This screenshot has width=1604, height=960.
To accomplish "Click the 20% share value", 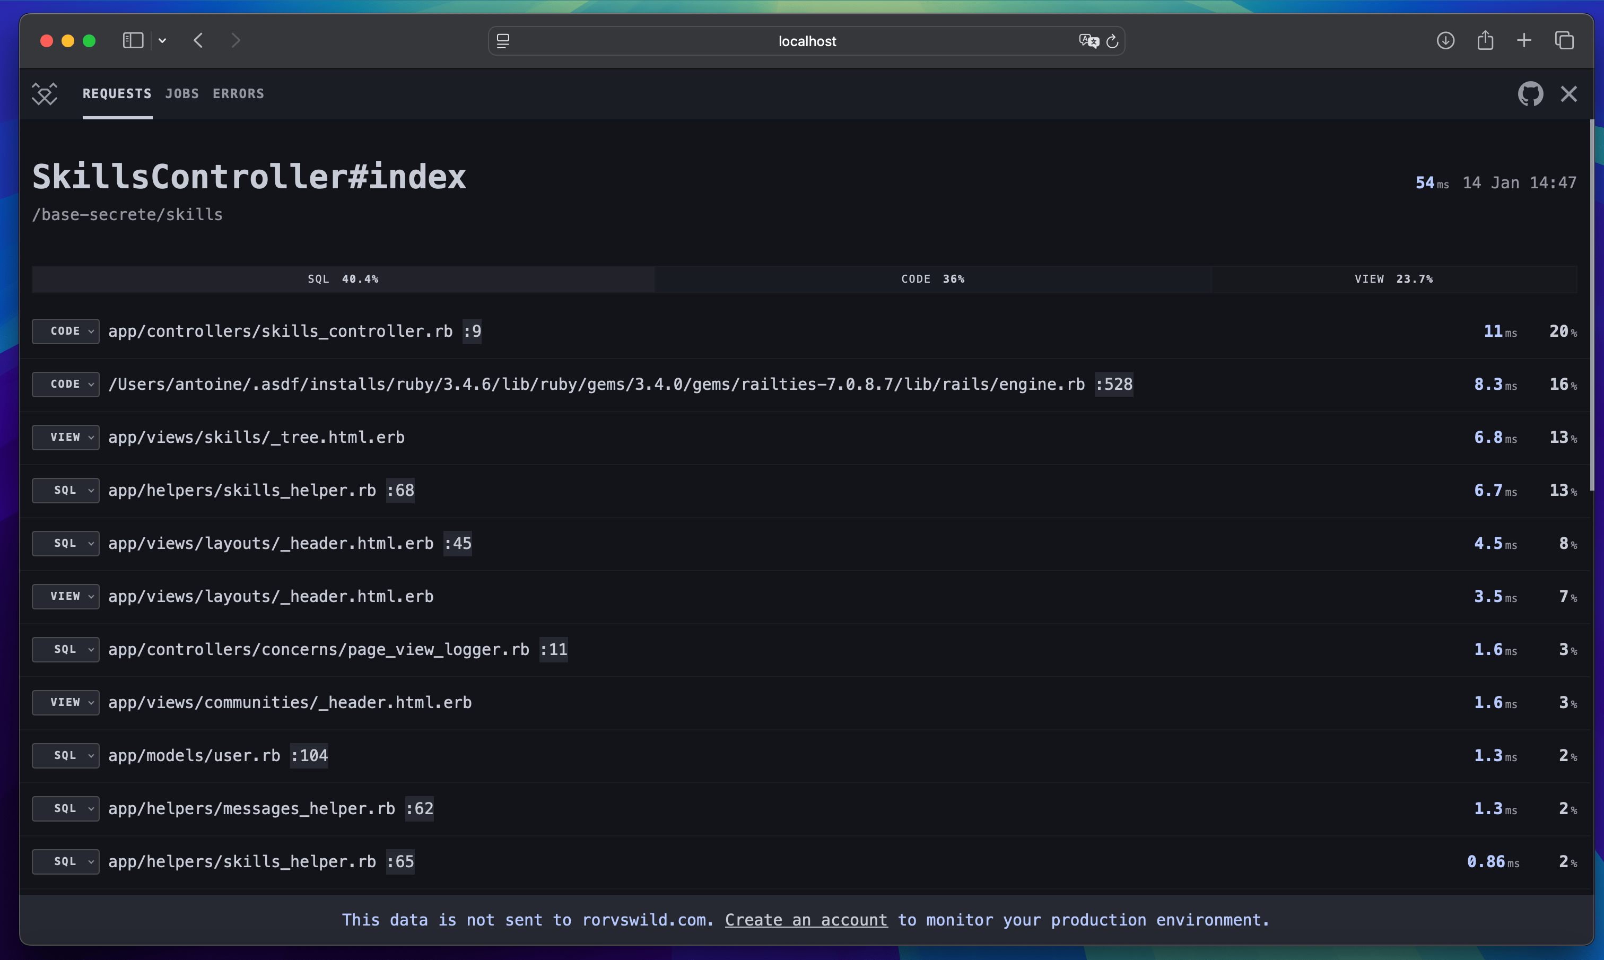I will click(1563, 331).
